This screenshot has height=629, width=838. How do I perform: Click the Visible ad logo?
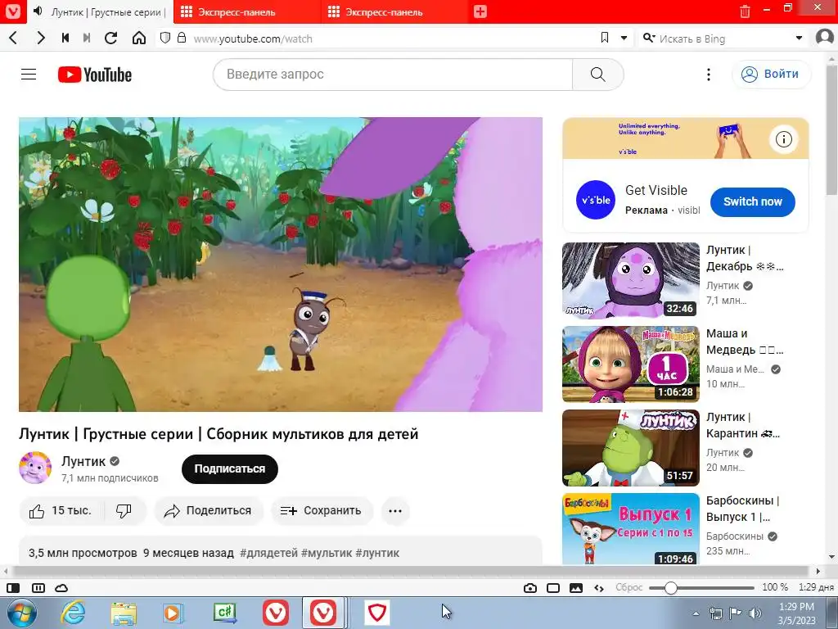coord(596,200)
